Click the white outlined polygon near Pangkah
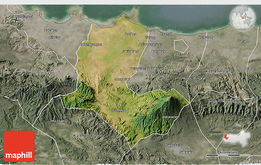261x165 pixels. click(x=181, y=45)
